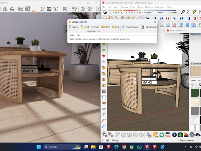Collapse the Materials panel triangle
The image size is (201, 151).
tap(192, 63)
